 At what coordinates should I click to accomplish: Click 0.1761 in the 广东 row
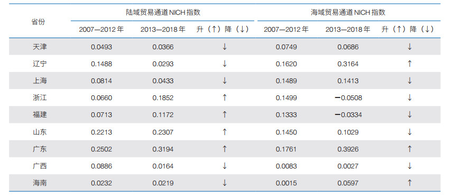coord(286,149)
